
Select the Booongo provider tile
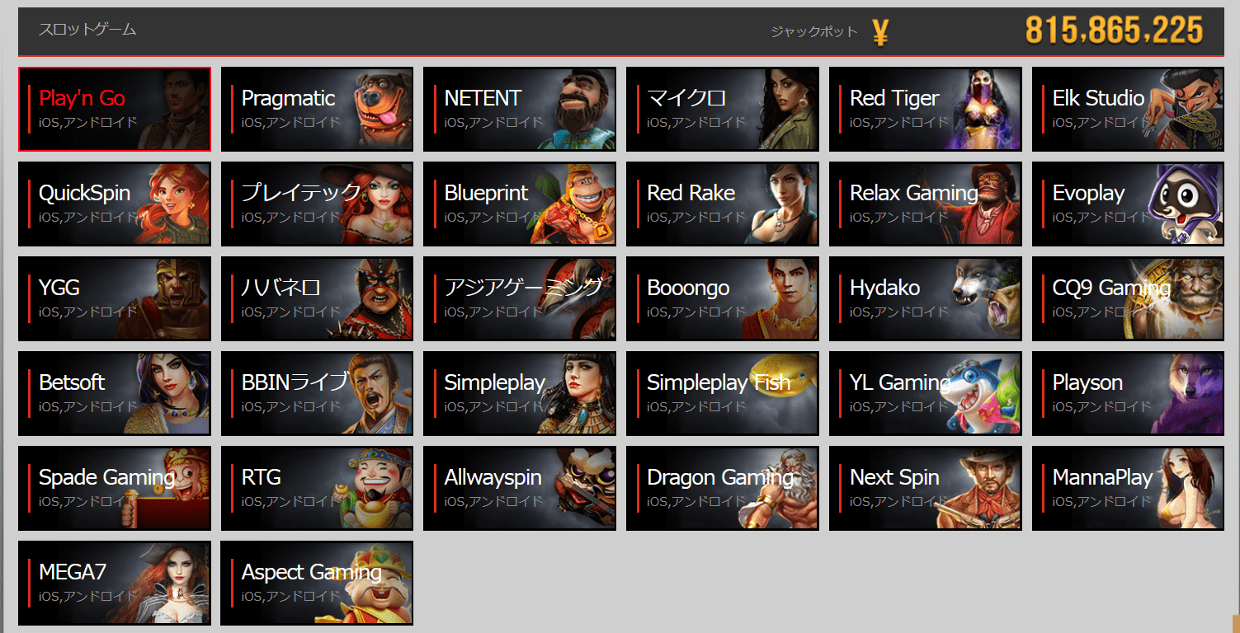click(723, 299)
